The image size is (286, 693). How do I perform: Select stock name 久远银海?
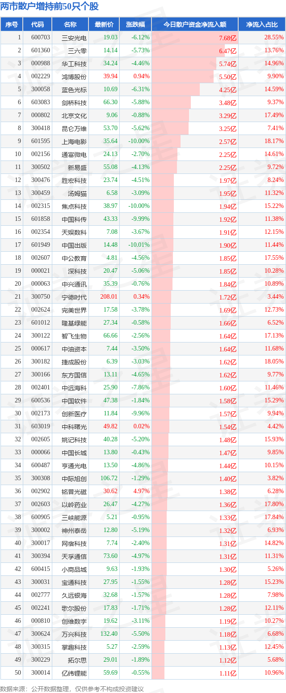click(x=74, y=595)
